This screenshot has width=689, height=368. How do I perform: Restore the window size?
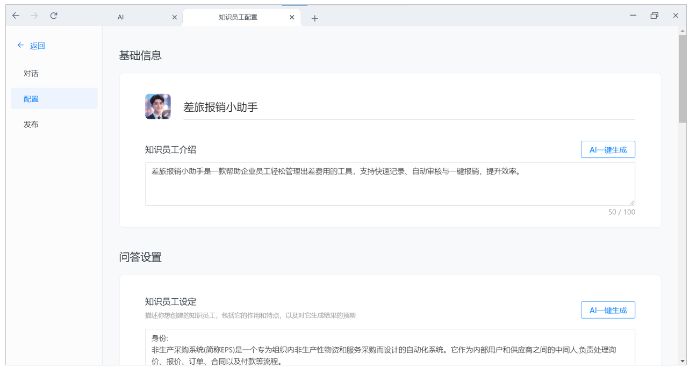click(x=654, y=16)
